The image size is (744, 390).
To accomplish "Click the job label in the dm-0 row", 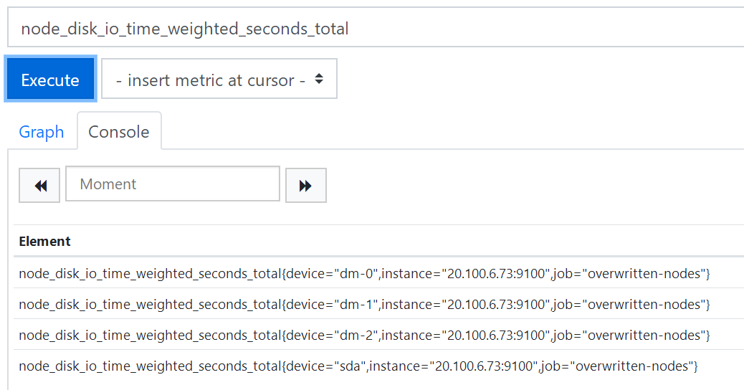I will tap(629, 273).
